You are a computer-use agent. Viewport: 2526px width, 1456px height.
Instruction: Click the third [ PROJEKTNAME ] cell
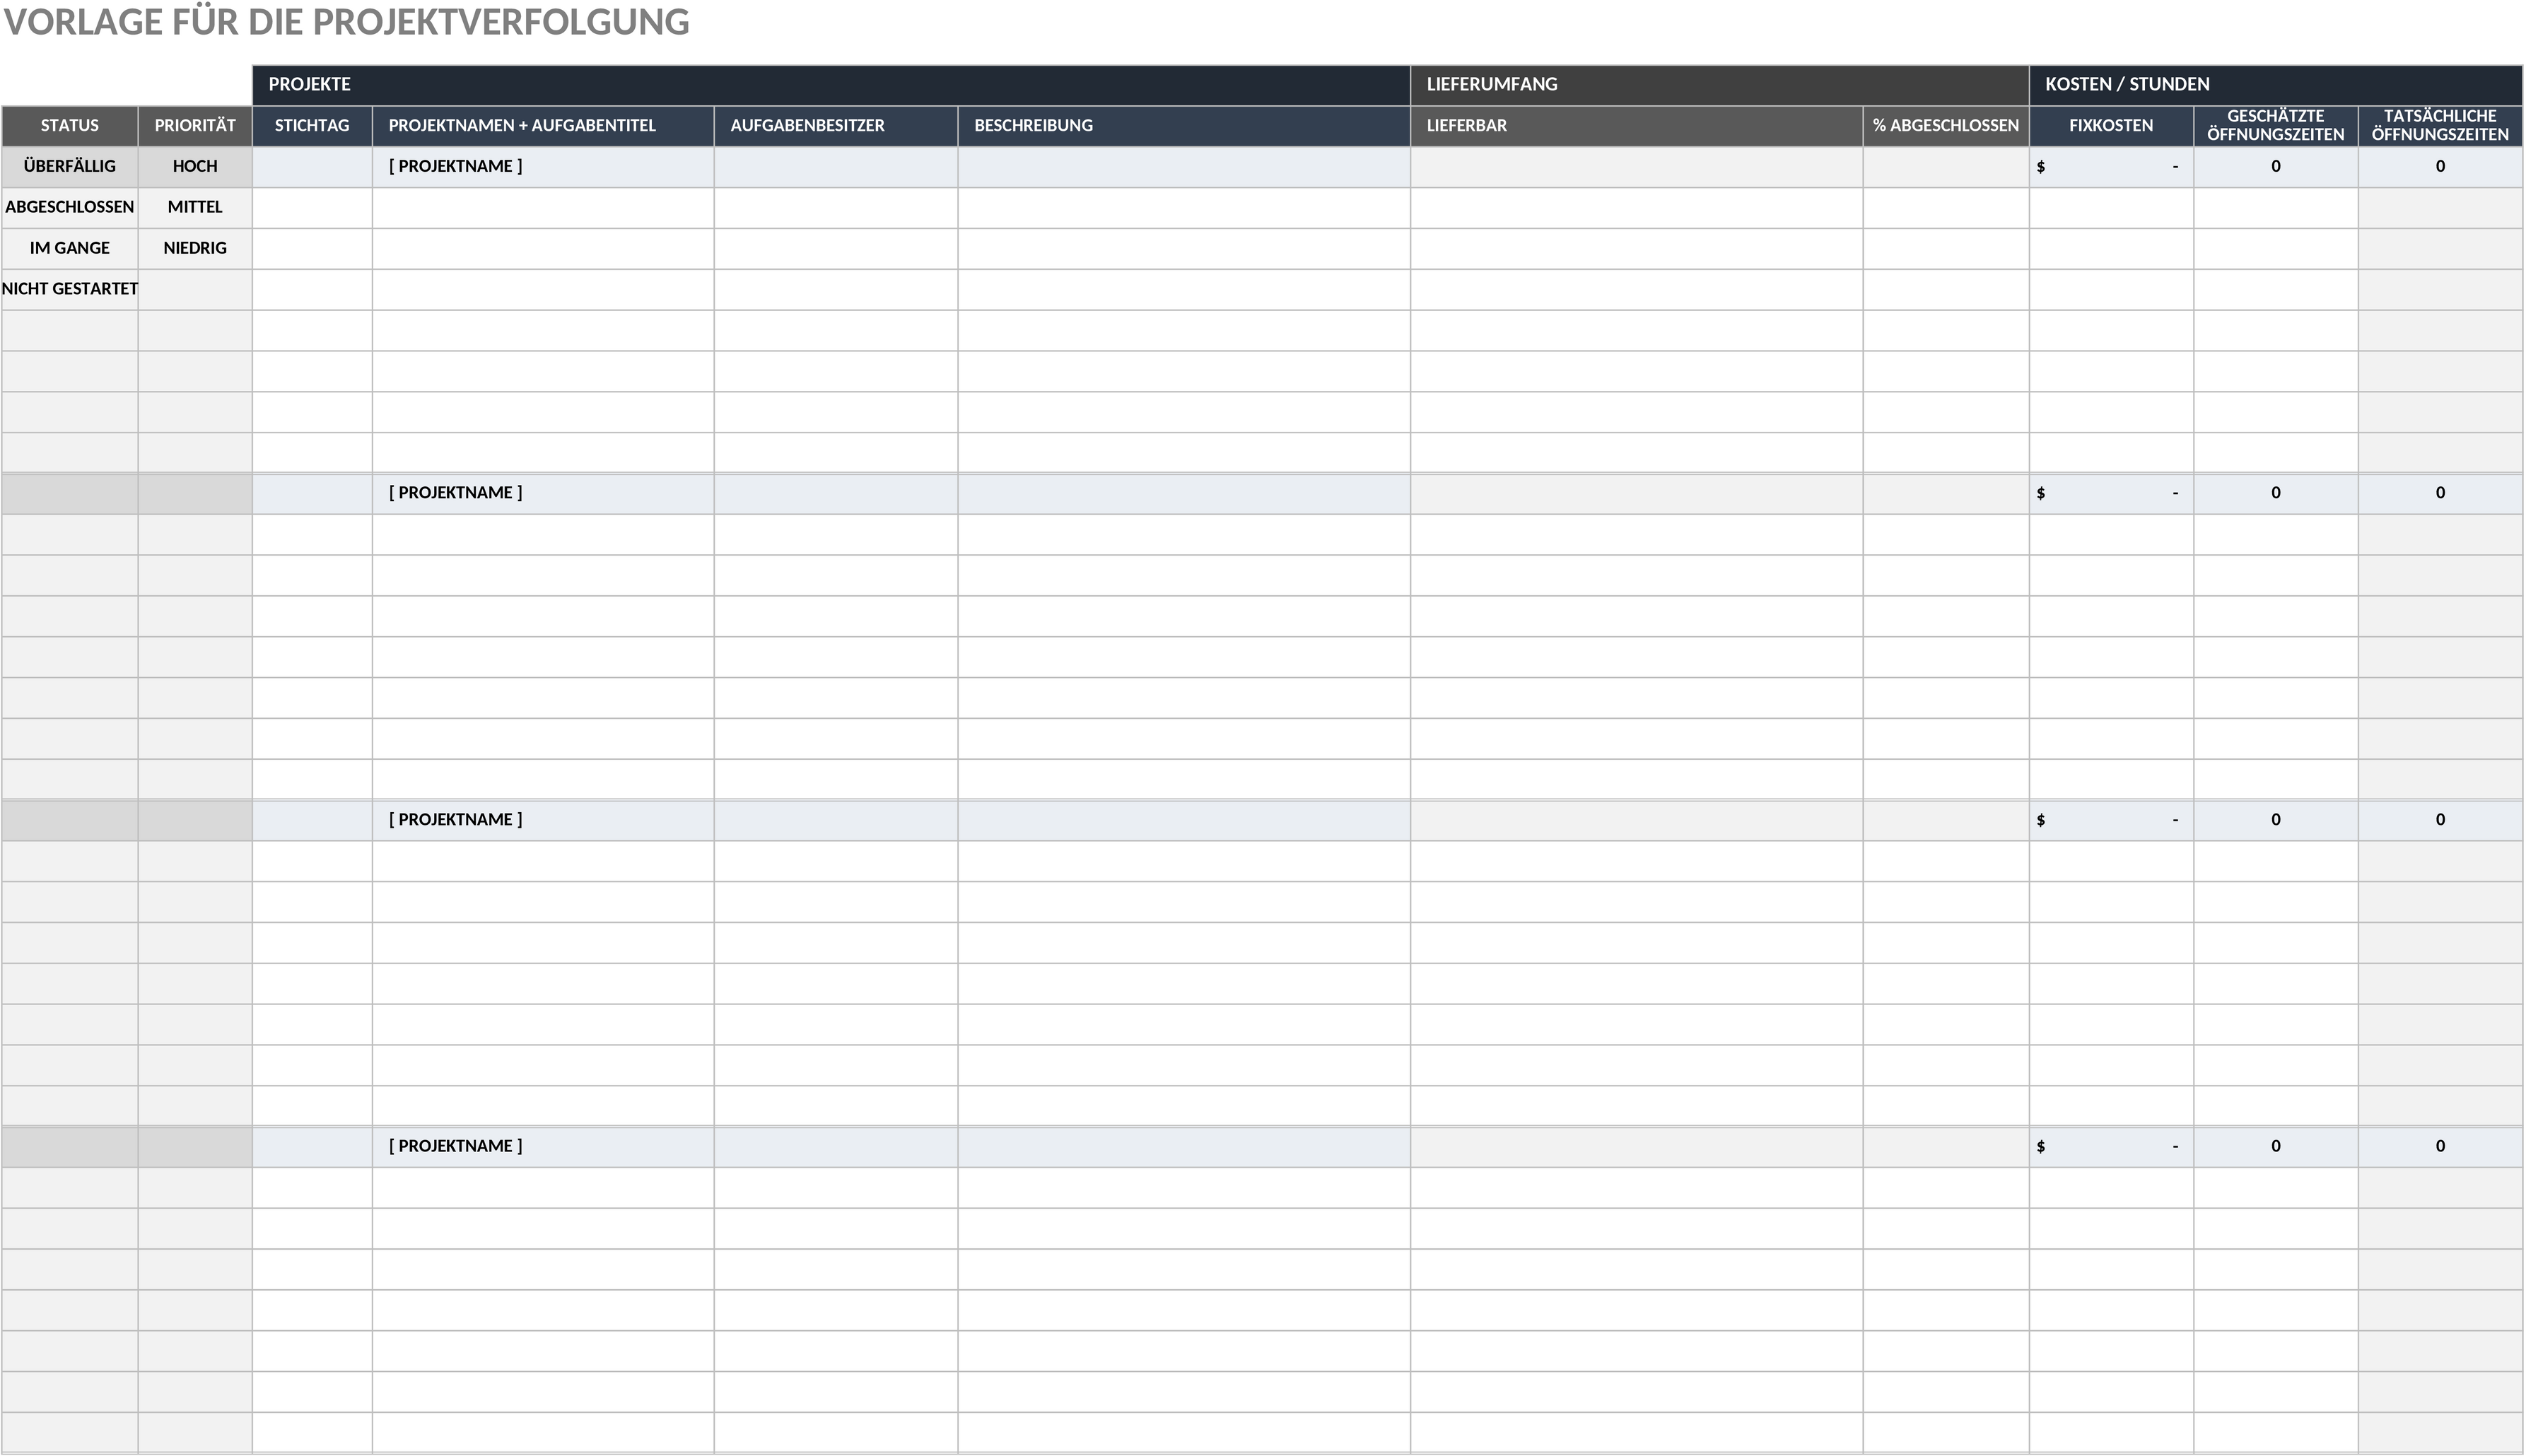click(543, 820)
